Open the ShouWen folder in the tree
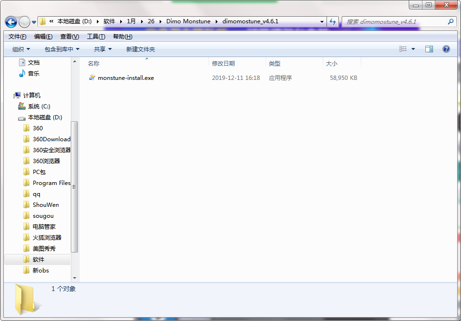461x321 pixels. (46, 205)
